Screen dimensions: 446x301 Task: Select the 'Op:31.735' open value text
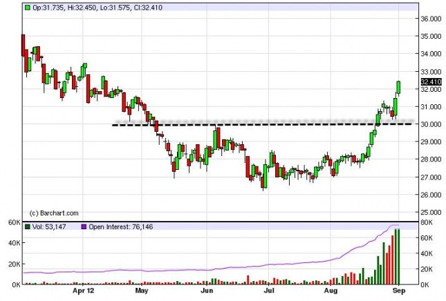coord(48,8)
